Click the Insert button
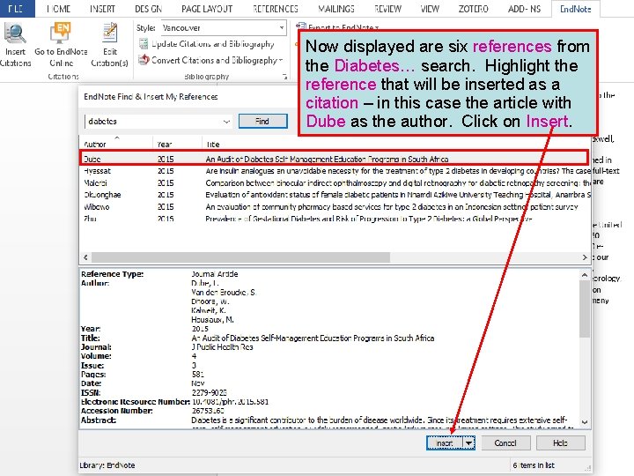The image size is (634, 476). [445, 443]
